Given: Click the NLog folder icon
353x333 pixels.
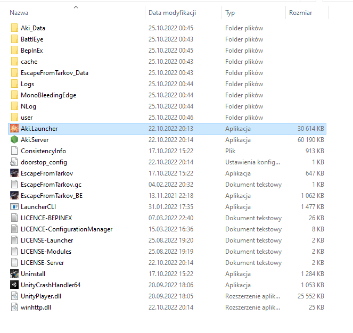Looking at the screenshot, I should coord(14,106).
